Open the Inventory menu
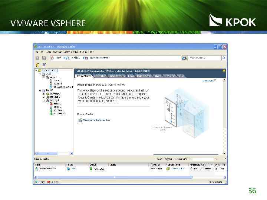This screenshot has width=267, height=200. coord(57,52)
